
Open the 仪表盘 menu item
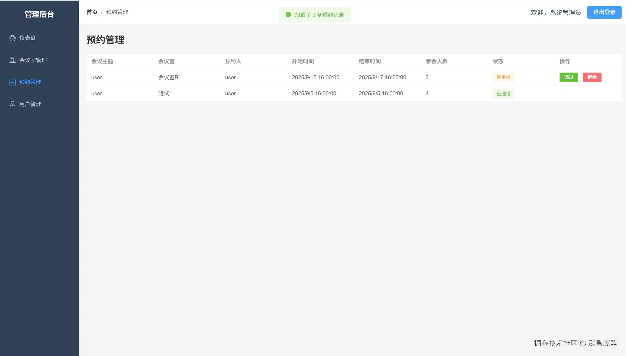27,38
